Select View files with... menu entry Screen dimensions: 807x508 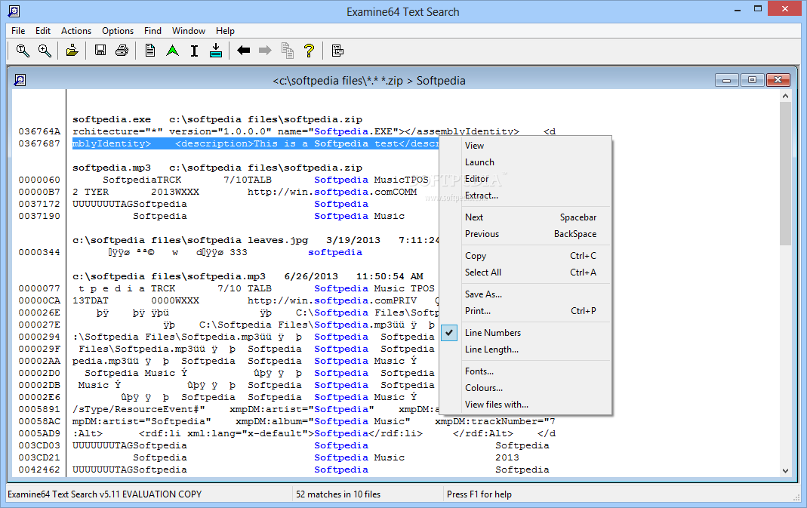(x=525, y=405)
